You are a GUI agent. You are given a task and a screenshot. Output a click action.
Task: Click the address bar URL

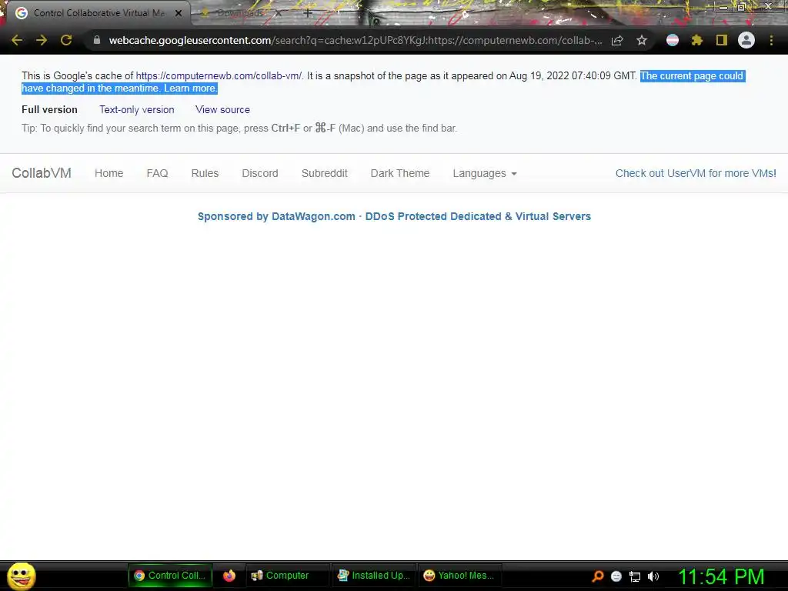pyautogui.click(x=355, y=40)
